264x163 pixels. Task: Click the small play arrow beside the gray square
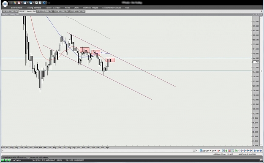tap(197, 150)
